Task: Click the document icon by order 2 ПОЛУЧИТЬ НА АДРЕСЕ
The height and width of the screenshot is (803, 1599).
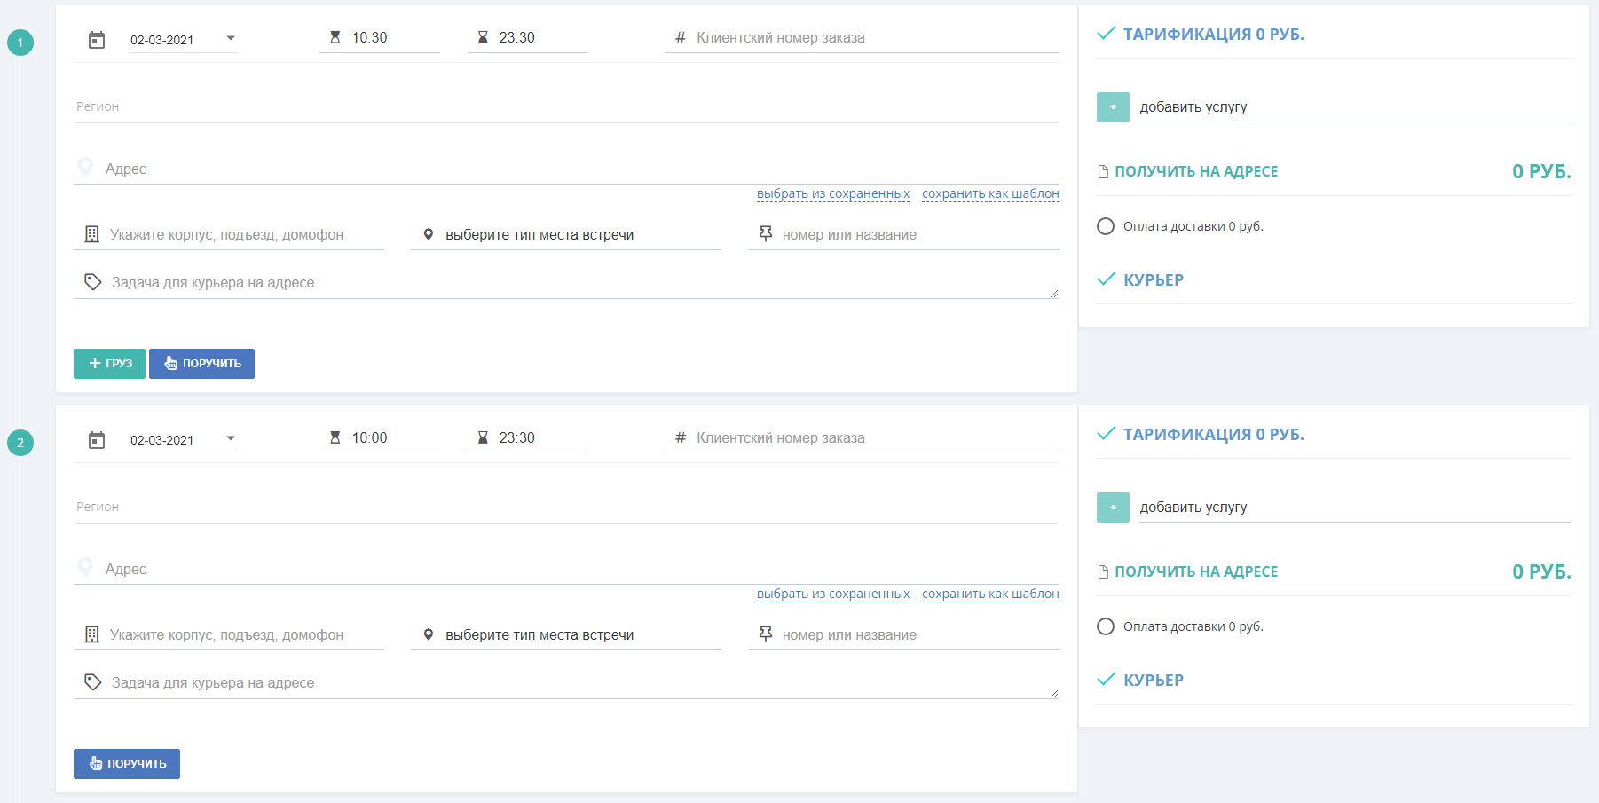Action: [x=1103, y=572]
